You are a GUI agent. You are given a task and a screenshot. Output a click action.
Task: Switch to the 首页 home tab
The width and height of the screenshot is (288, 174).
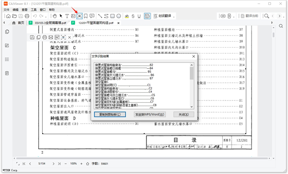18,23
